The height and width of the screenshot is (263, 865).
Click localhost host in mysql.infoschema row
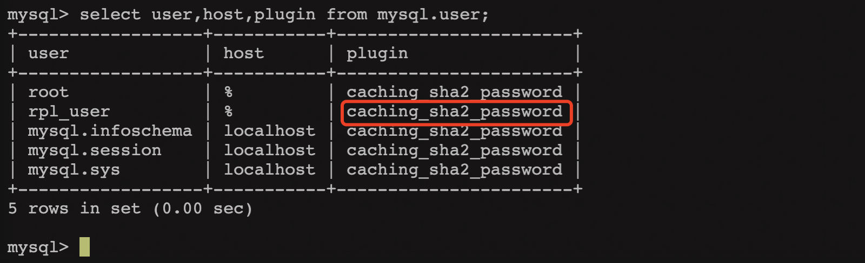[269, 131]
